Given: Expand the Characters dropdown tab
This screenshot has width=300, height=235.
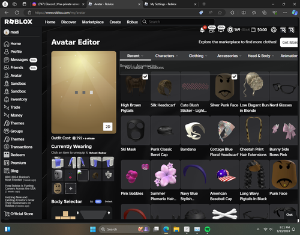Looking at the screenshot, I should coord(166,56).
